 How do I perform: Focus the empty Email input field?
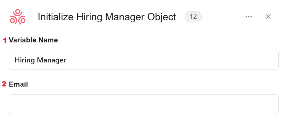coord(144,104)
